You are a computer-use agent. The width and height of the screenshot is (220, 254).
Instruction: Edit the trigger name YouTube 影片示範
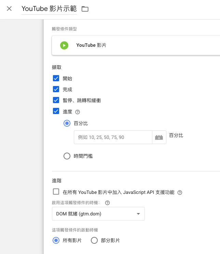click(x=49, y=9)
